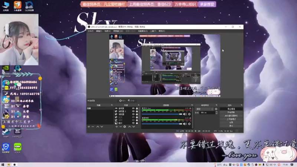The image size is (297, 167).
Task: Move source down in Sources panel
Action: (x=134, y=127)
